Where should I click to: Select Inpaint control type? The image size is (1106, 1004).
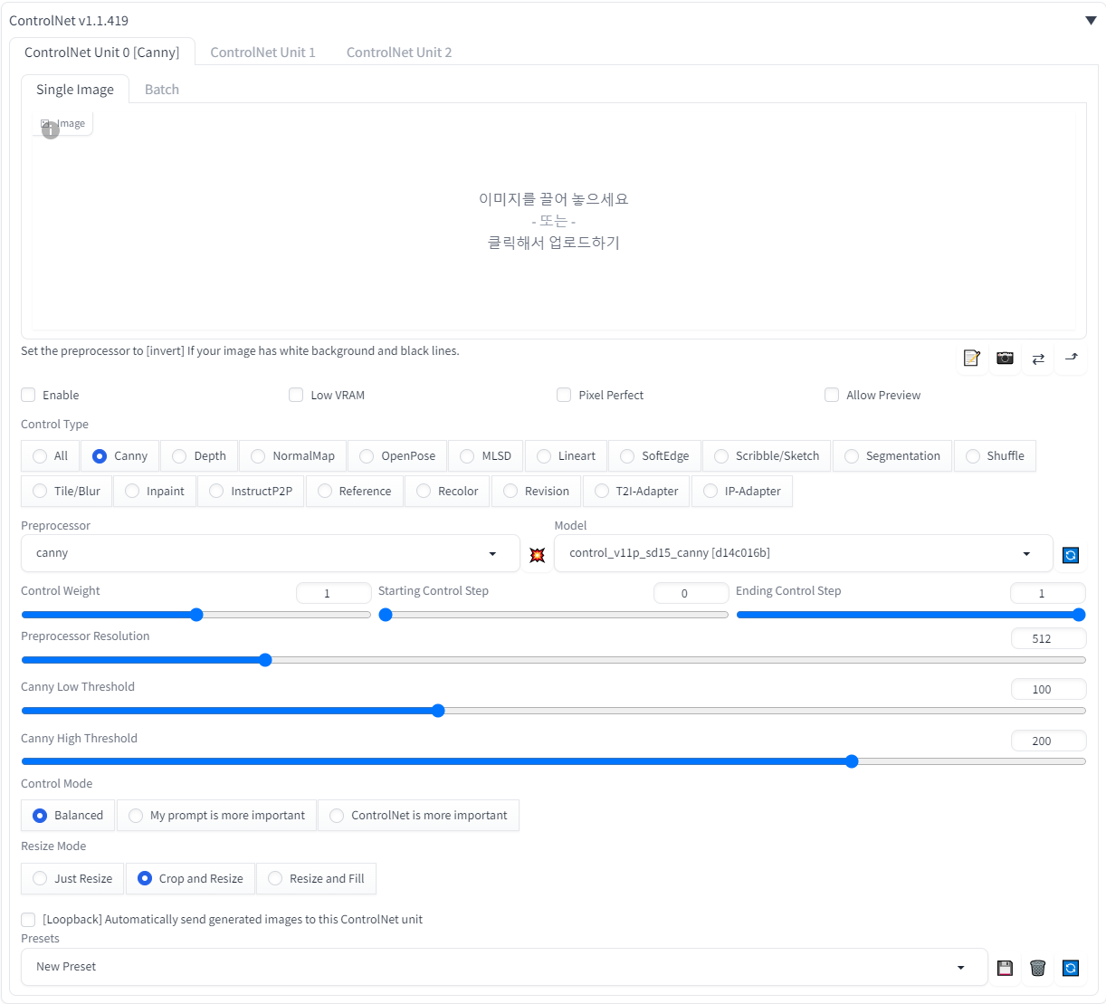pyautogui.click(x=155, y=492)
